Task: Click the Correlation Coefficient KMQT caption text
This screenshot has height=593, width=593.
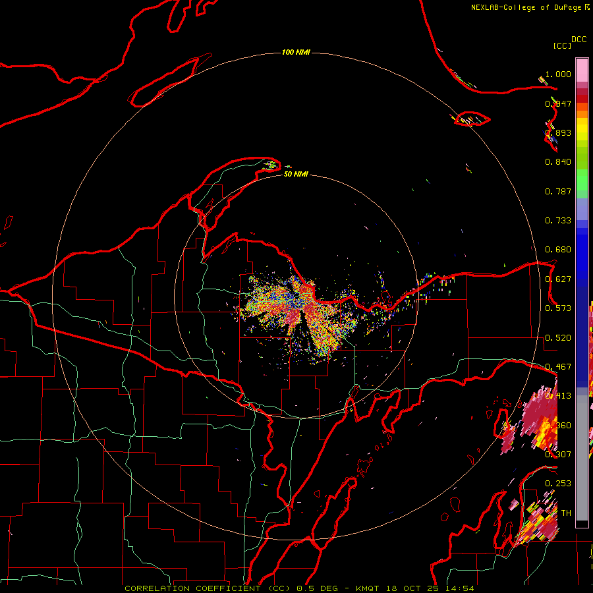Action: point(299,588)
